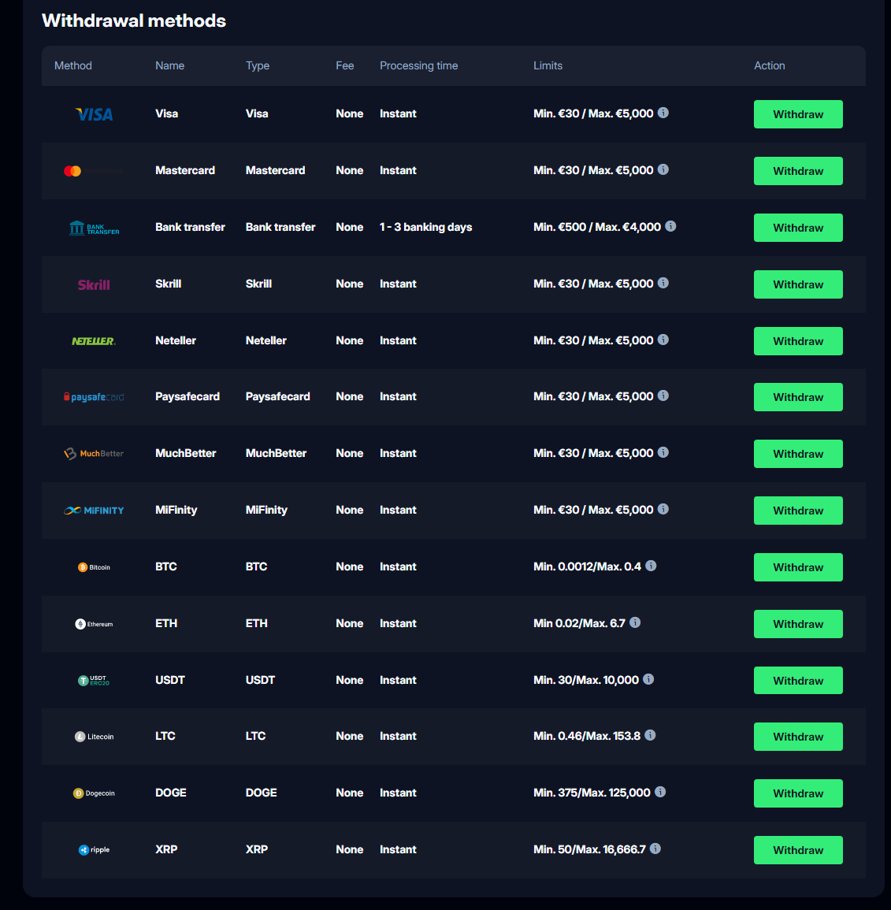Open the info icon beside Visa limits
This screenshot has height=910, width=891.
[x=663, y=113]
